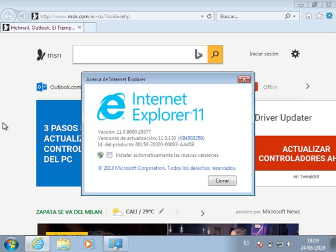
Task: Click Iniciar sesión link
Action: pos(264,54)
